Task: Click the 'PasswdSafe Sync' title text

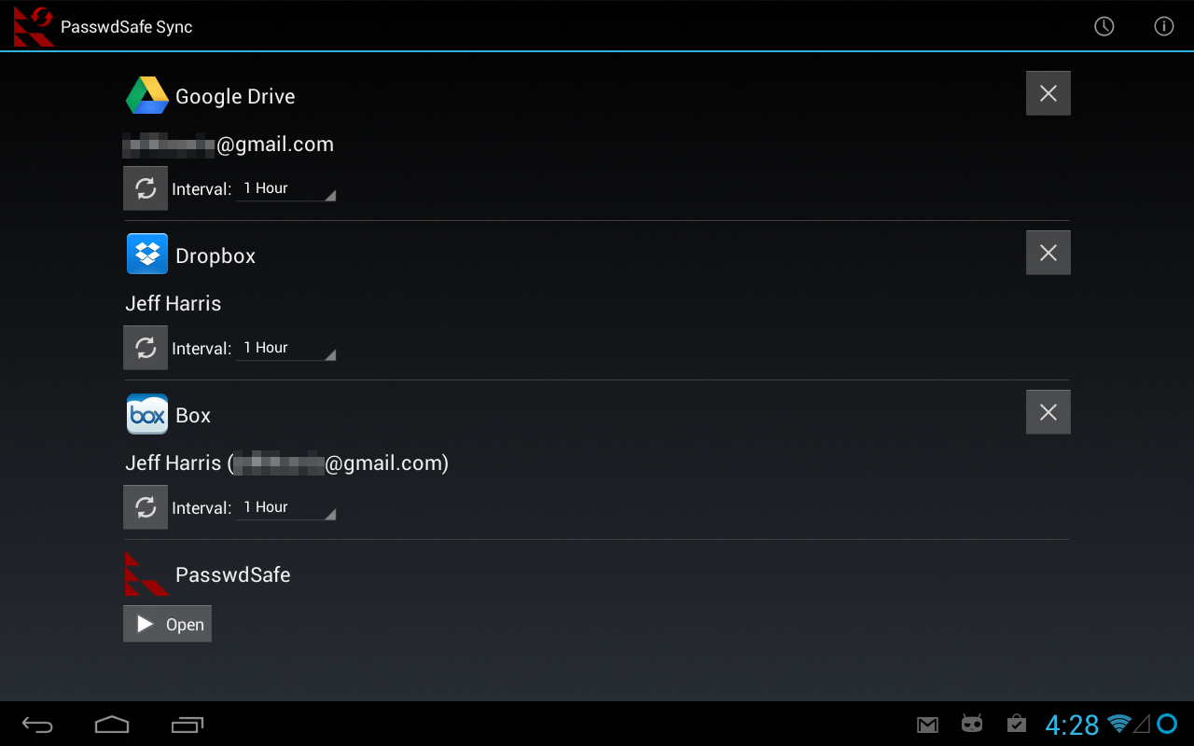Action: [127, 27]
